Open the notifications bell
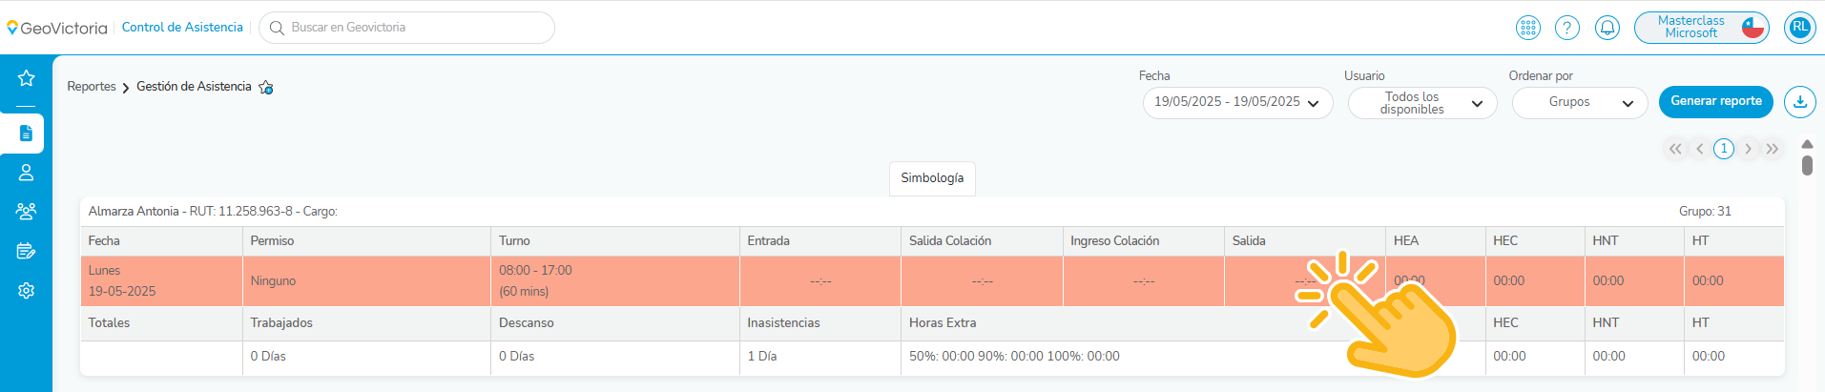The height and width of the screenshot is (392, 1825). pos(1607,28)
